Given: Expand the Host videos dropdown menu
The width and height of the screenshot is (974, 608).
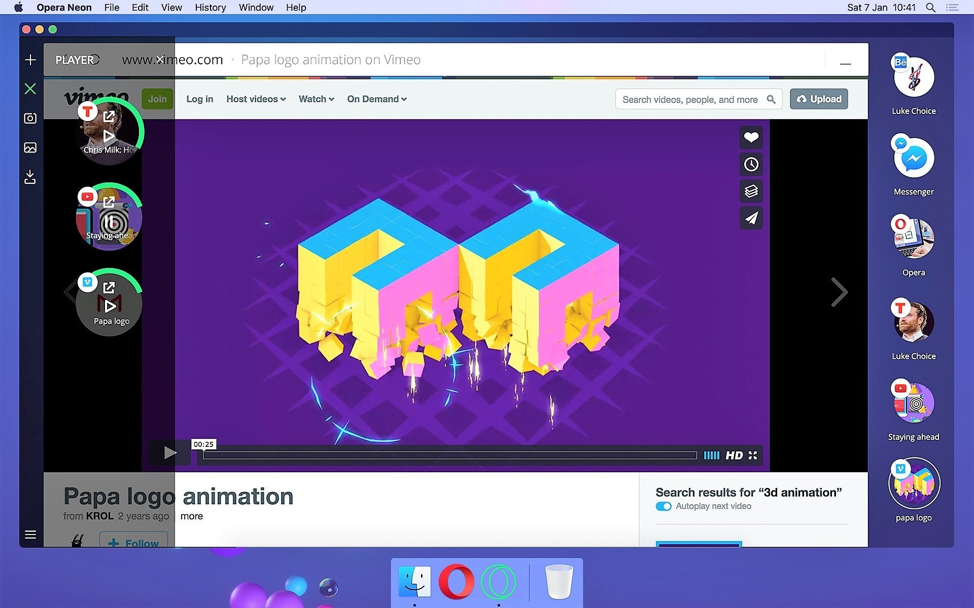Looking at the screenshot, I should [x=255, y=99].
